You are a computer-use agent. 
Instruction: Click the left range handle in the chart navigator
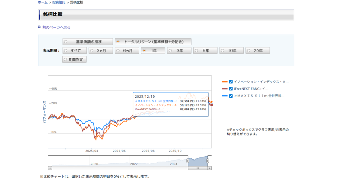point(188,161)
